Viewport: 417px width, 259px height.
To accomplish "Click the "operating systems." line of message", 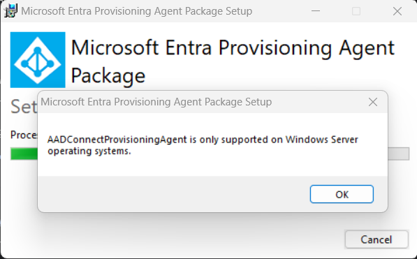I will click(x=89, y=151).
